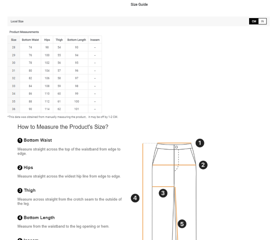273x240 pixels.
Task: Click the Bottom Length column header
Action: pos(76,40)
